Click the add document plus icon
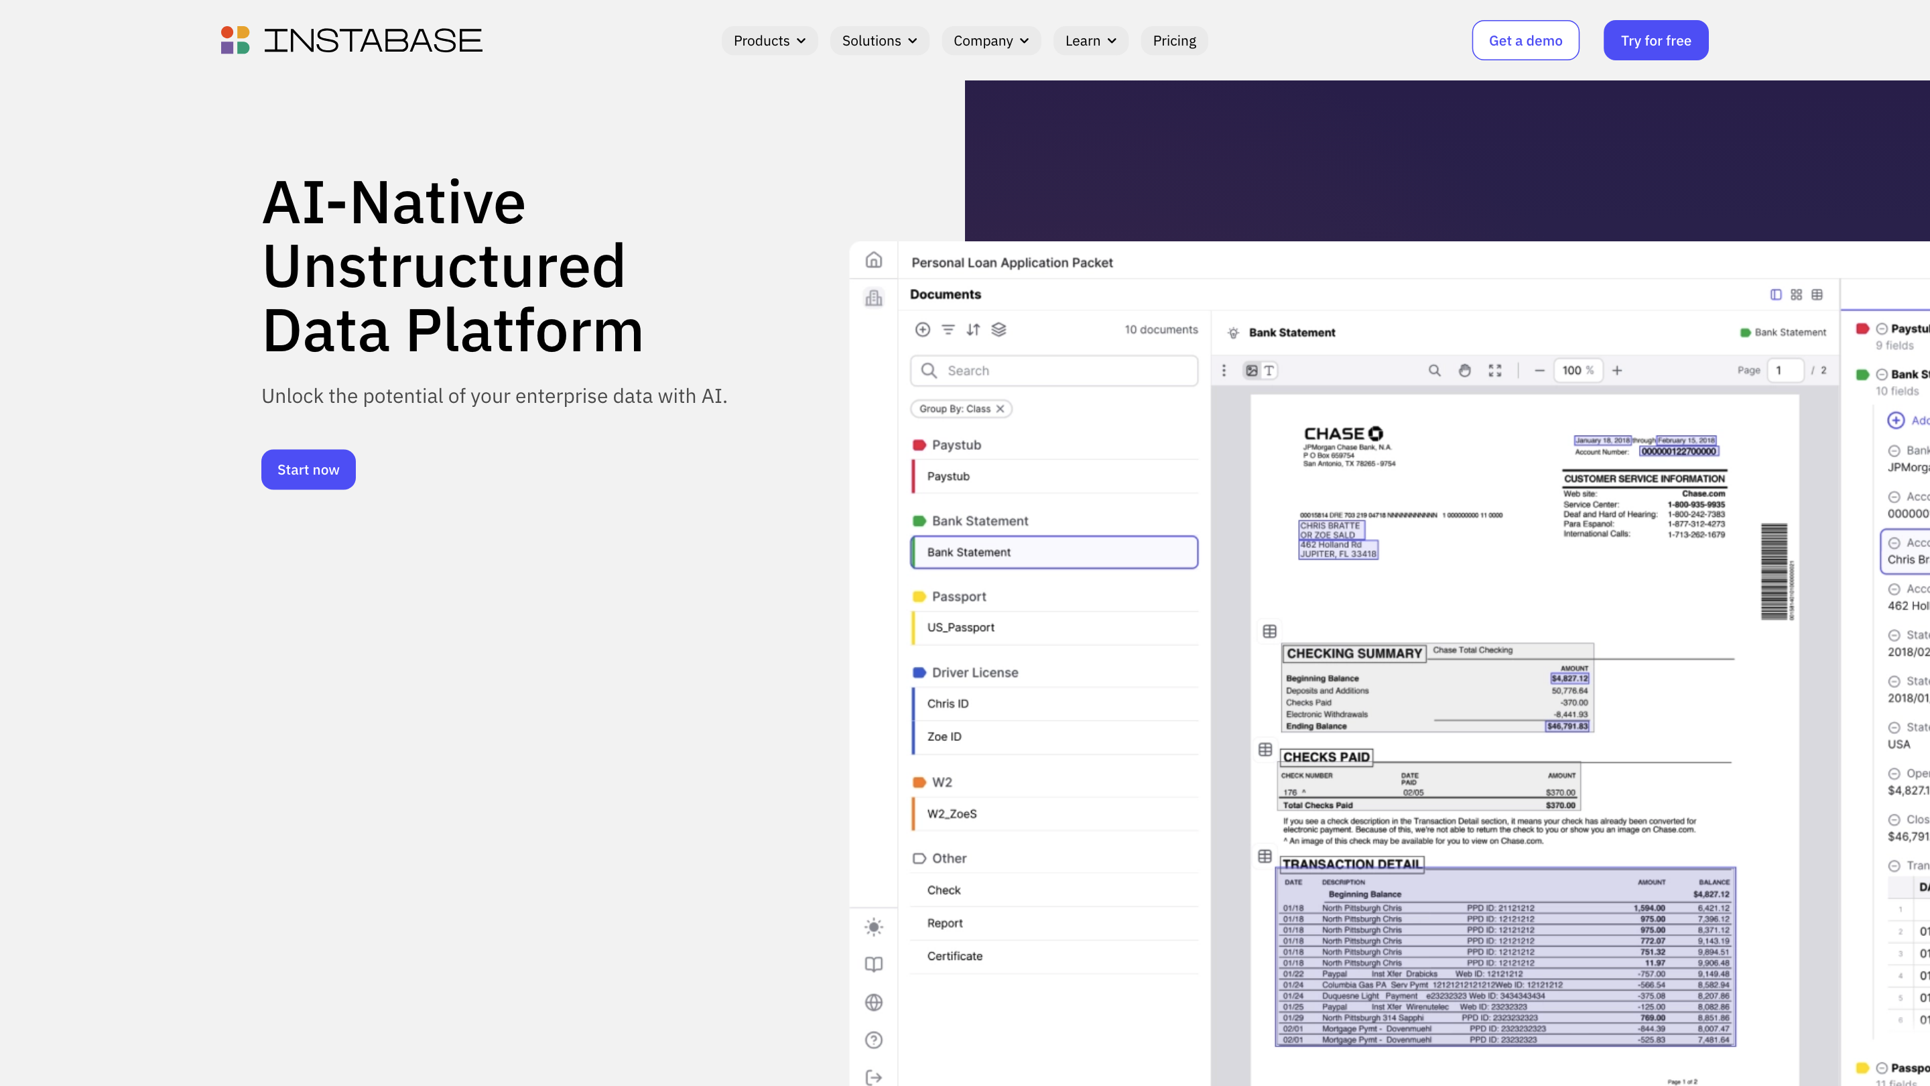1930x1086 pixels. (922, 330)
